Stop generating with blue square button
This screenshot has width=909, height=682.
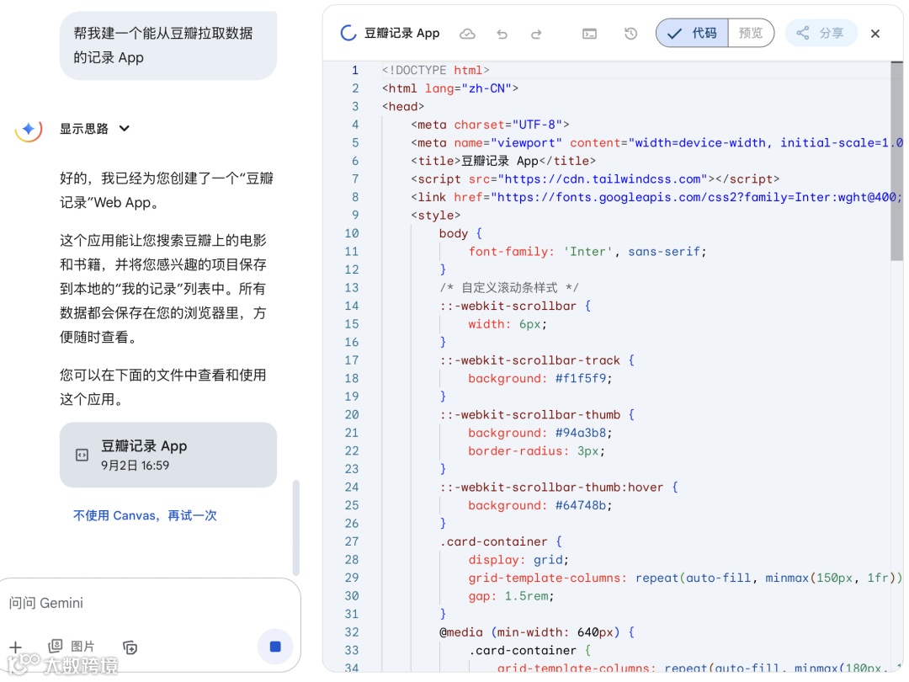(x=275, y=646)
